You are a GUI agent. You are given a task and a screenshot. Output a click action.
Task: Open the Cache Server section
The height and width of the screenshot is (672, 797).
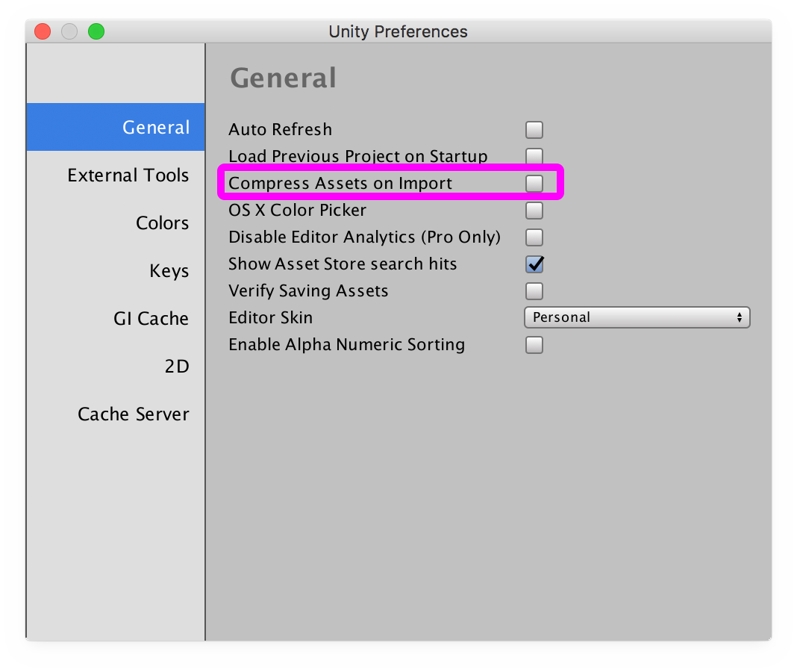click(116, 414)
